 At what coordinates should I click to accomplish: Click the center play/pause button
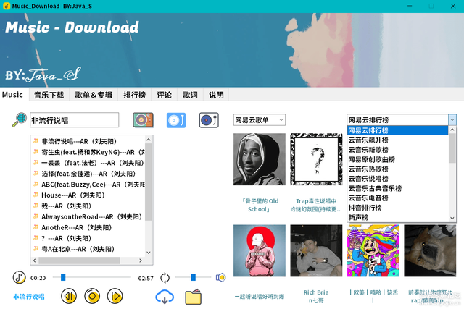[x=92, y=296]
